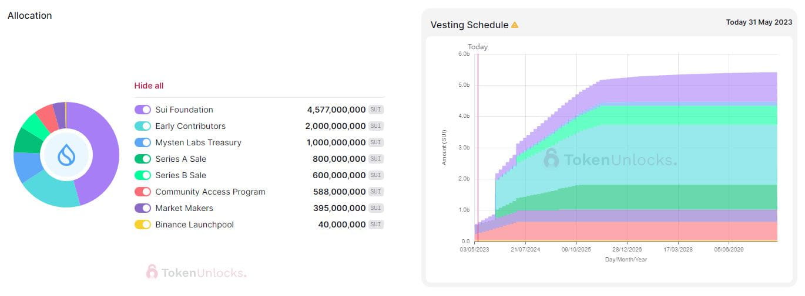Click the Sui droplet logo in donut chart
The width and height of the screenshot is (805, 296).
[65, 155]
